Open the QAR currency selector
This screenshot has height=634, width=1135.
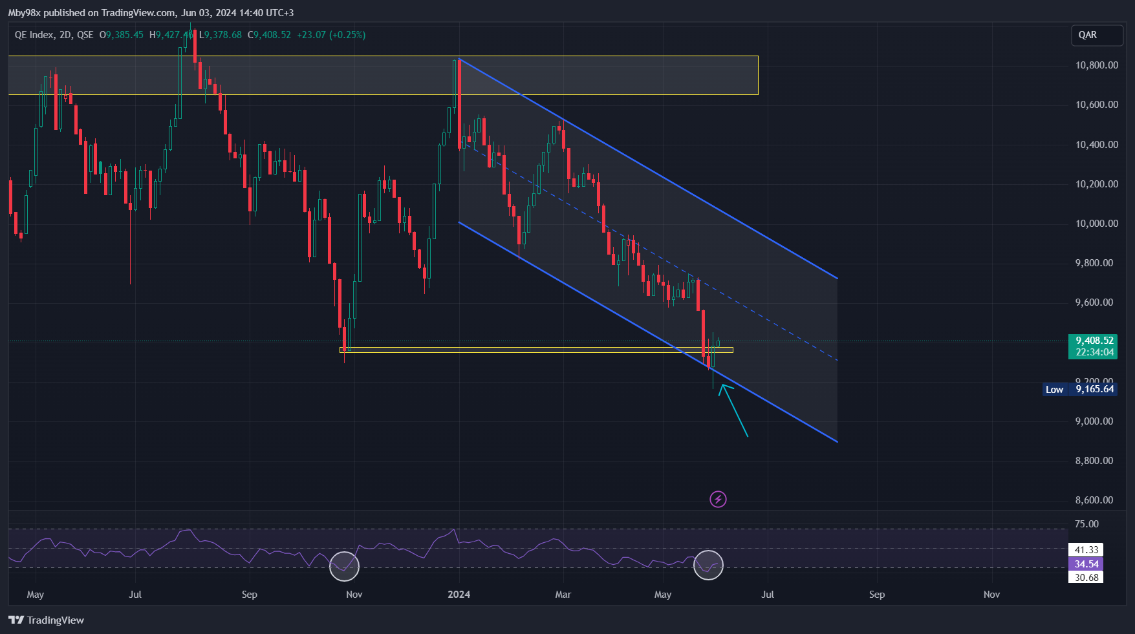coord(1096,35)
